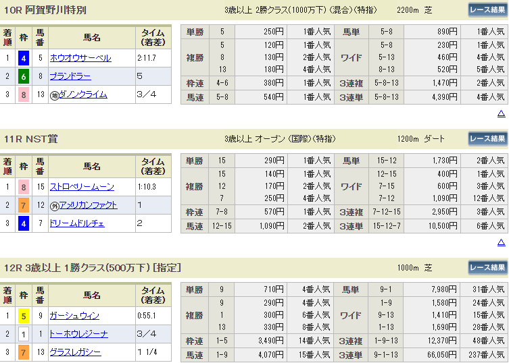This screenshot has width=509, height=363.
Task: Click 12R 3連単 payout 66,050円
Action: [x=442, y=355]
